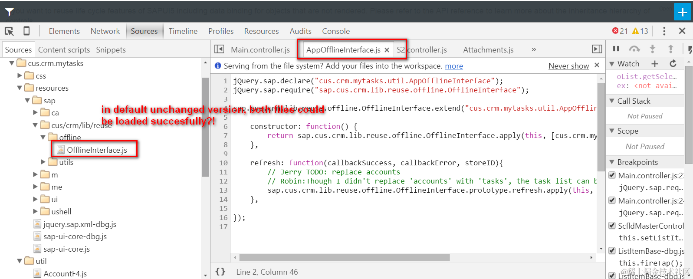This screenshot has width=693, height=279.
Task: Toggle ScfldMasterController breakpoint checkbox
Action: tap(612, 226)
